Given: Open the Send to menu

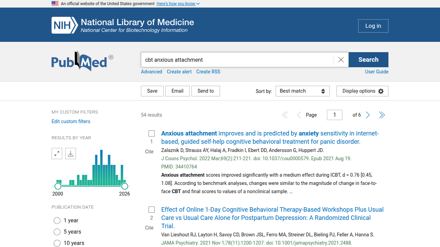Looking at the screenshot, I should (x=206, y=91).
